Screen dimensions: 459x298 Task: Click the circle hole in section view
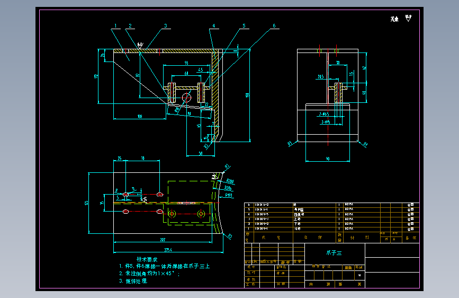(186, 98)
